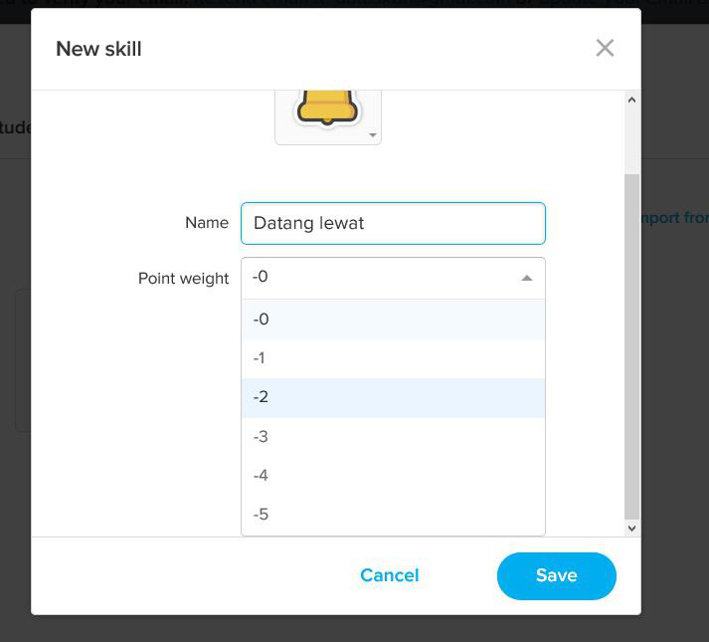The height and width of the screenshot is (642, 709).
Task: Click the Name label text
Action: (x=207, y=223)
